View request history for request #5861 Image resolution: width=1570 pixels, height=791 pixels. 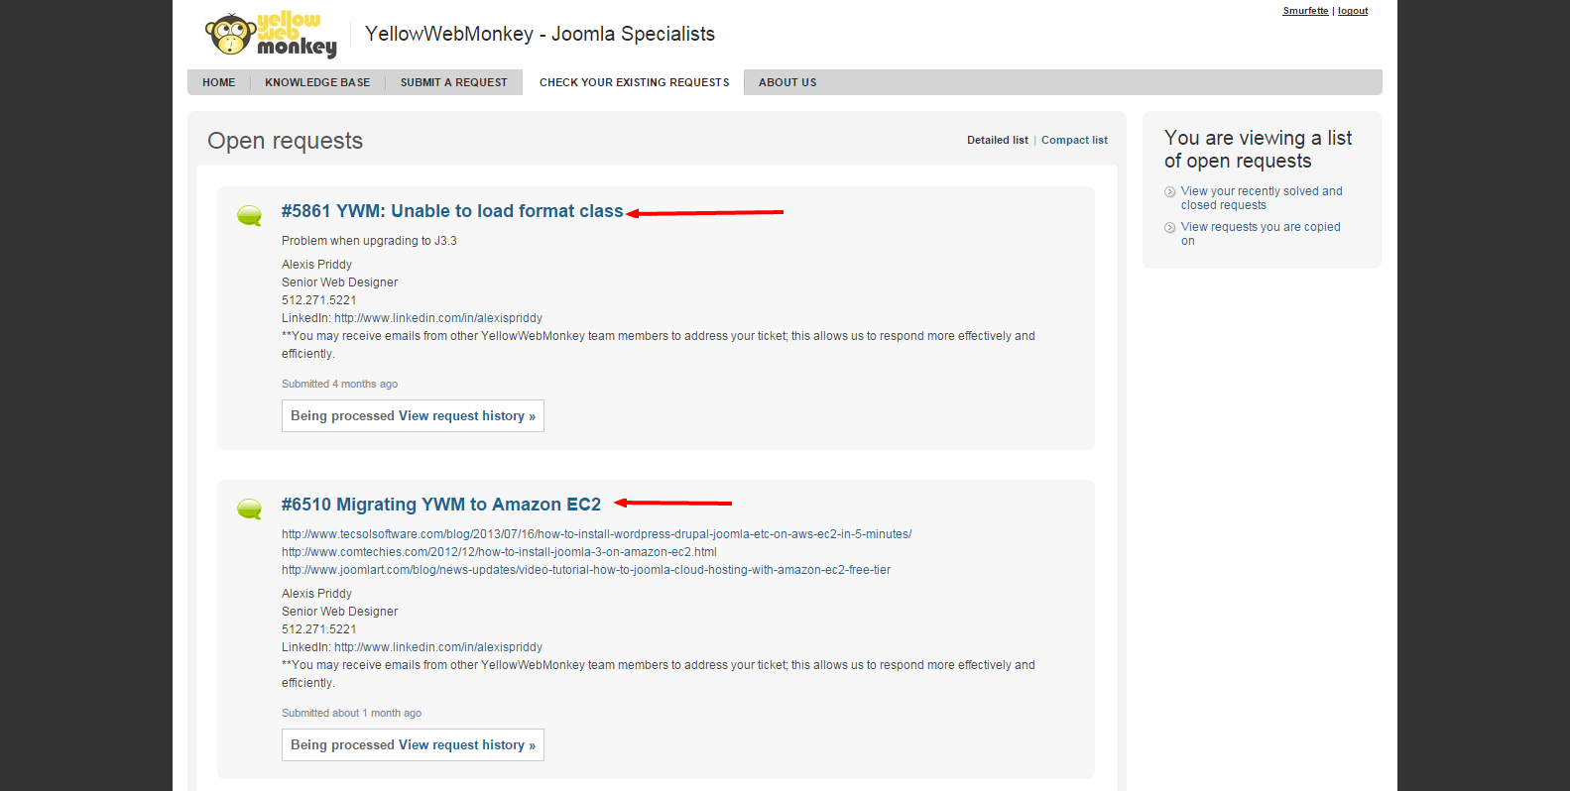[x=467, y=416]
